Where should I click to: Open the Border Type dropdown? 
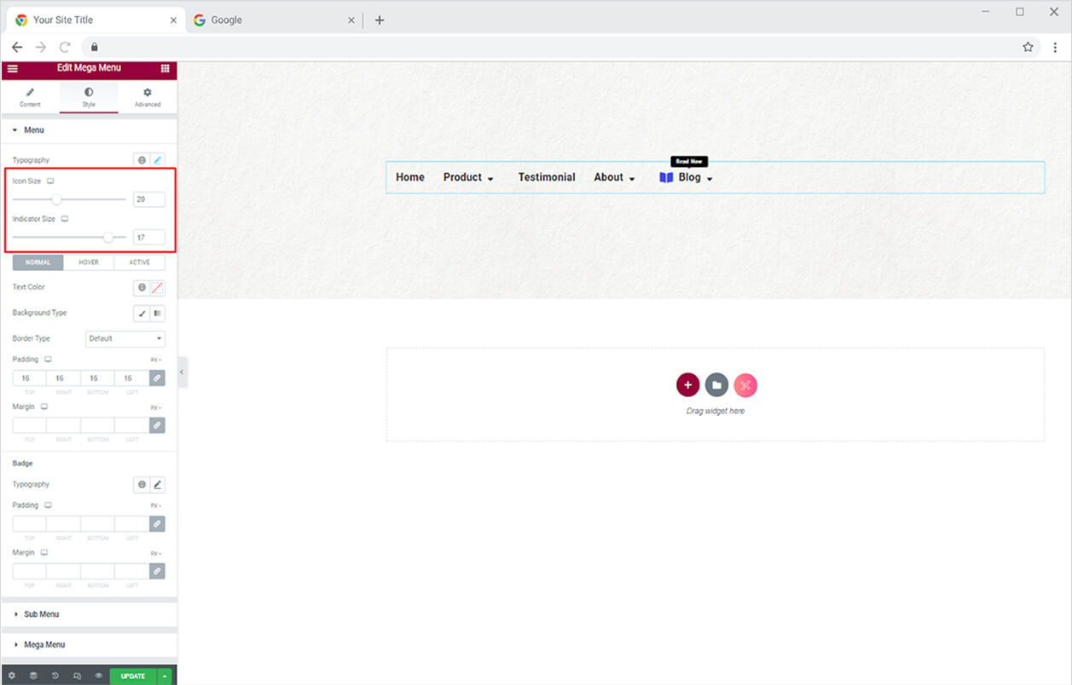[125, 339]
